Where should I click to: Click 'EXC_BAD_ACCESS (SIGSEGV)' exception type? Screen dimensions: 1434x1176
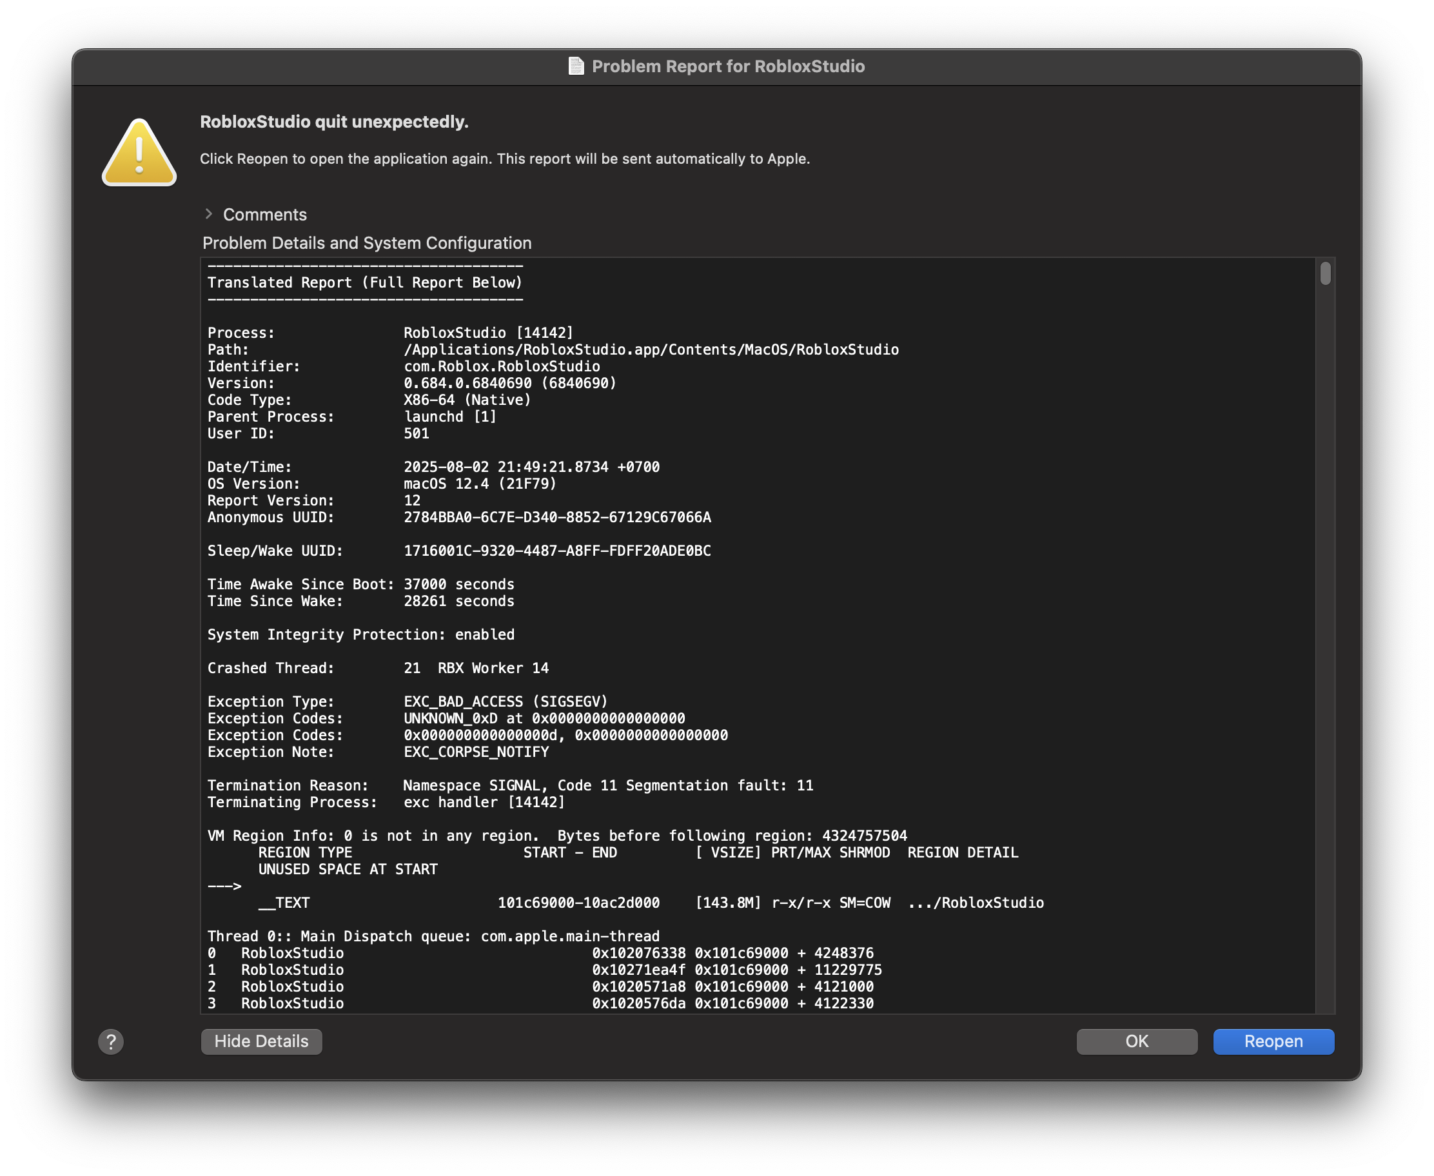506,702
